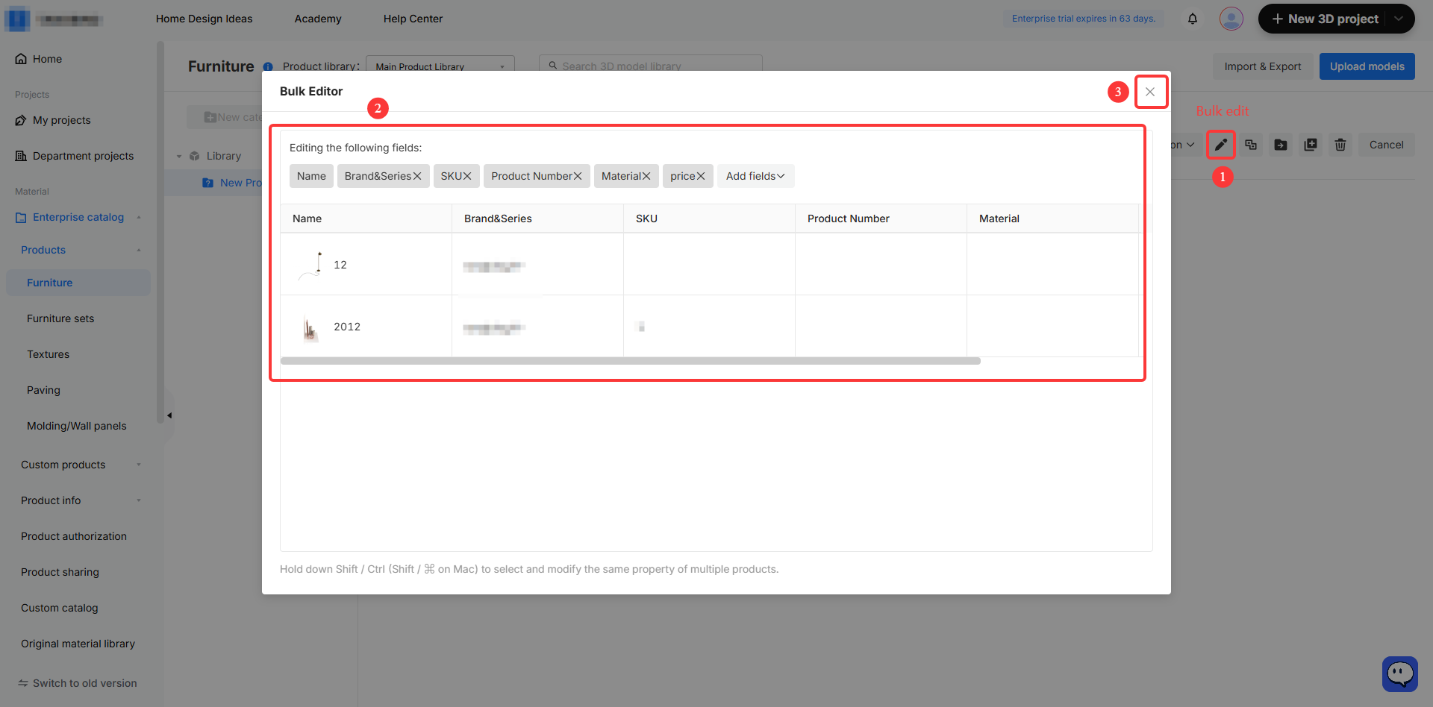1433x707 pixels.
Task: Remove the Material field tag
Action: click(646, 176)
